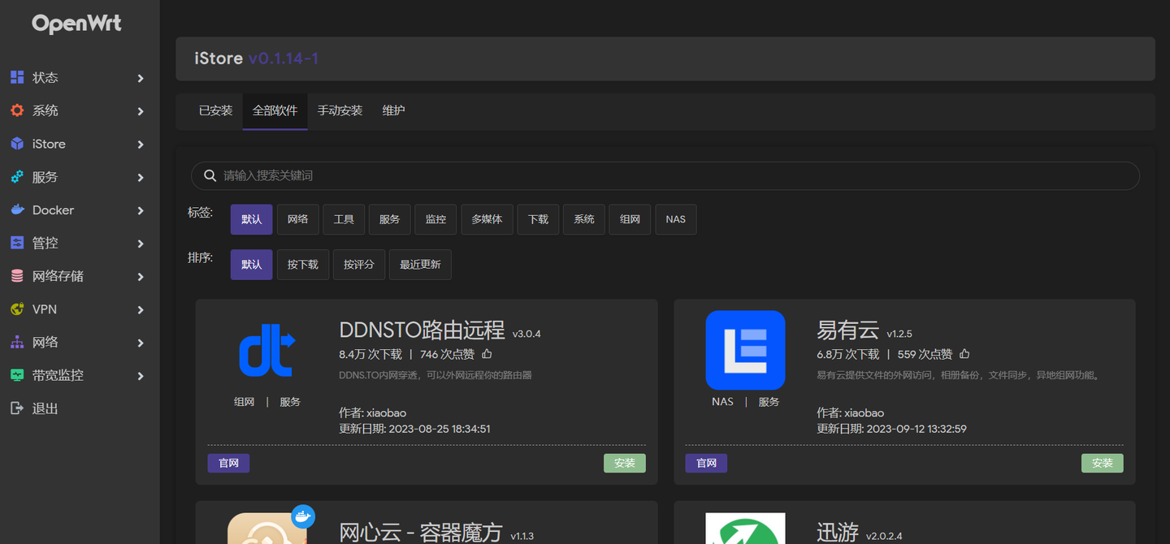Select the NAS tag filter
Image resolution: width=1170 pixels, height=544 pixels.
[x=675, y=218]
